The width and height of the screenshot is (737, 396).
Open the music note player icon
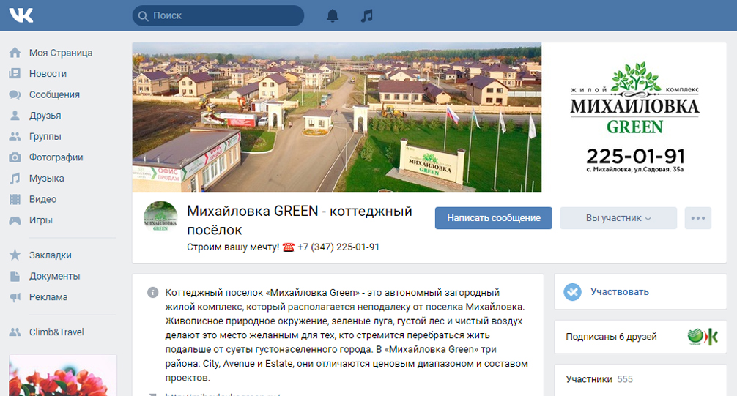[366, 15]
